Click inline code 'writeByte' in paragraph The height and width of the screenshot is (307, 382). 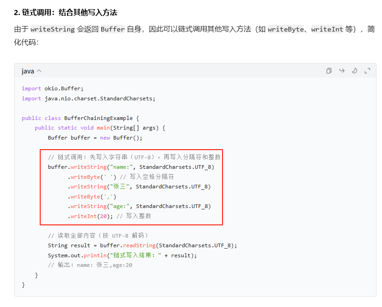pos(286,29)
